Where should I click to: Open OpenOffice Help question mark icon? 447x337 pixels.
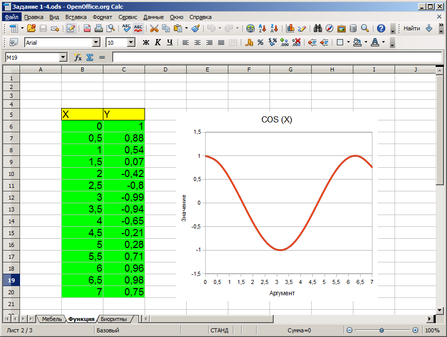(x=381, y=28)
